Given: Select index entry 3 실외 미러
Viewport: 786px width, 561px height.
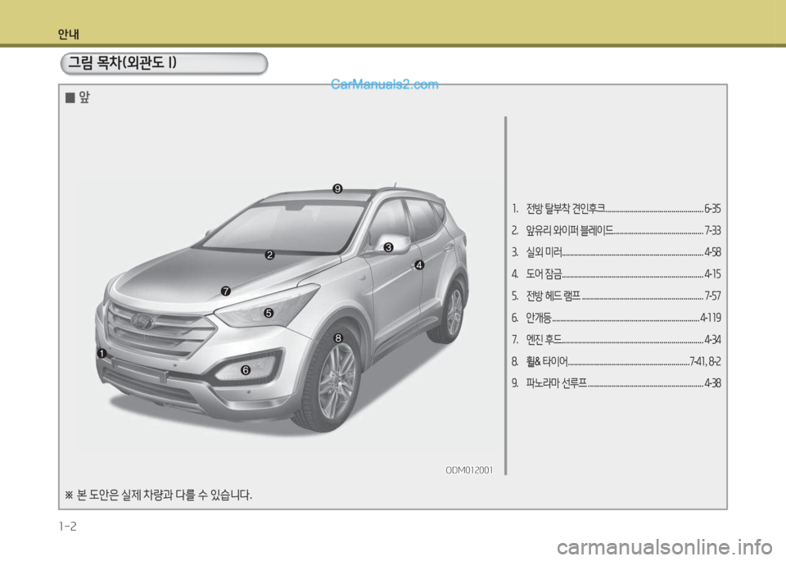Looking at the screenshot, I should [x=616, y=252].
